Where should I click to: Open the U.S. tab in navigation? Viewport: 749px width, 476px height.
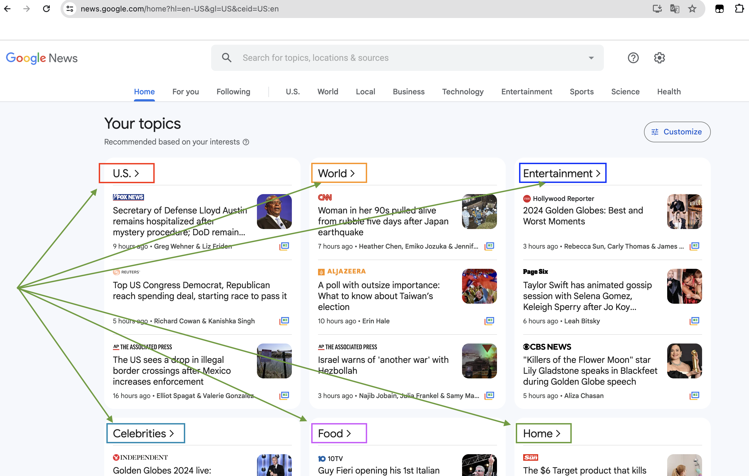click(293, 92)
